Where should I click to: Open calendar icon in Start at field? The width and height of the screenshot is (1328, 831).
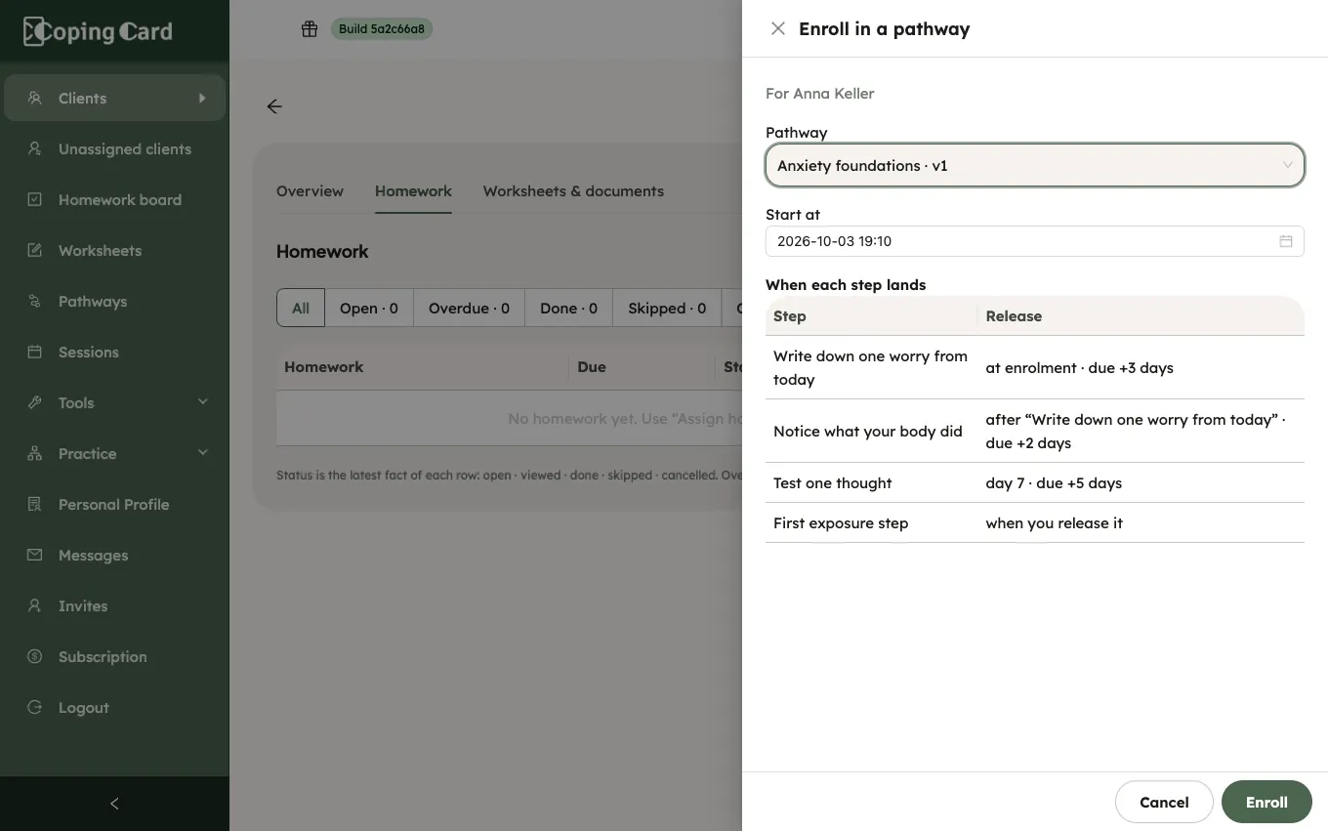(x=1286, y=241)
